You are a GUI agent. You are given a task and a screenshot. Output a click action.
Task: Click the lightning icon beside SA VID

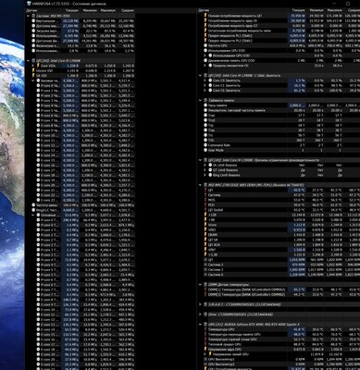(x=33, y=76)
